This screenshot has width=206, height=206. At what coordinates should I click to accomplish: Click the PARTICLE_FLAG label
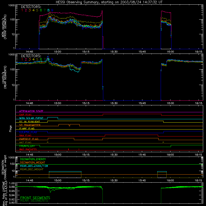click(29, 139)
